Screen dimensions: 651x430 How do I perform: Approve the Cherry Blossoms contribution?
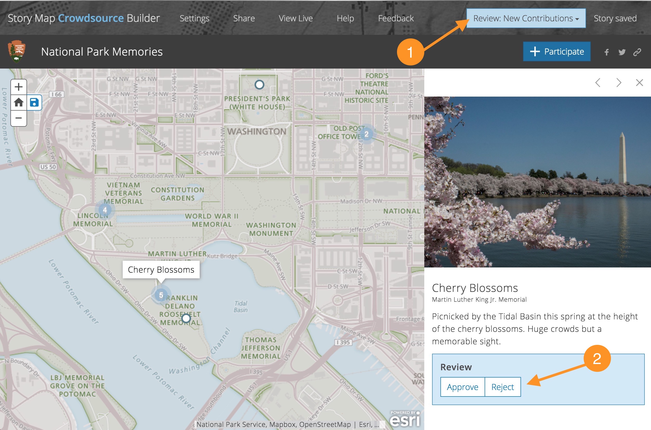coord(462,387)
